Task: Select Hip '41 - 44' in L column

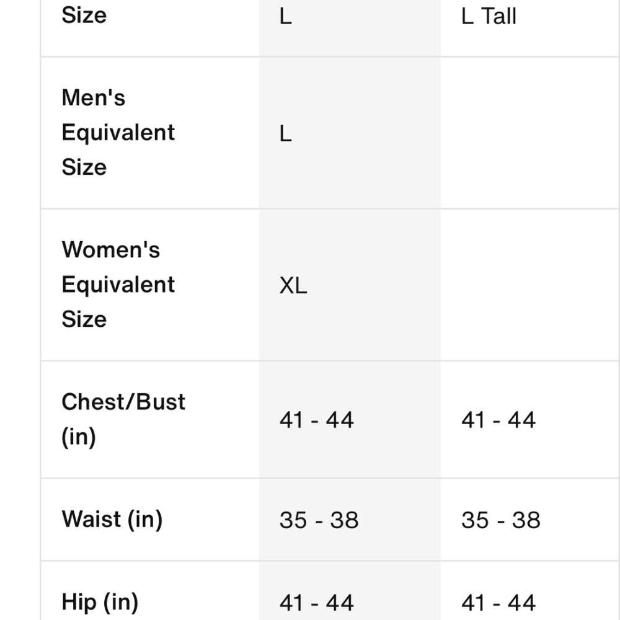Action: click(x=316, y=603)
